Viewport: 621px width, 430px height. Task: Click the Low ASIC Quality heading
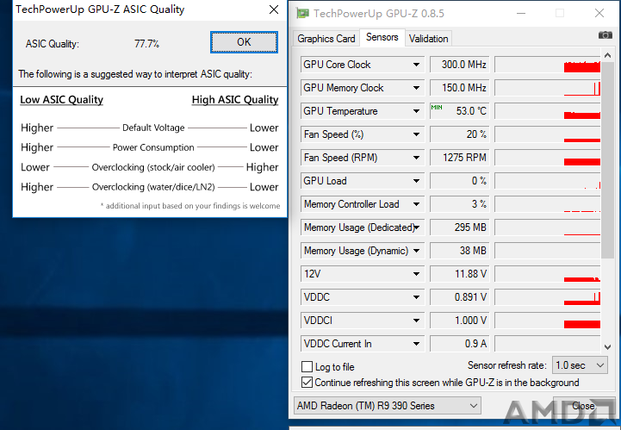click(61, 100)
